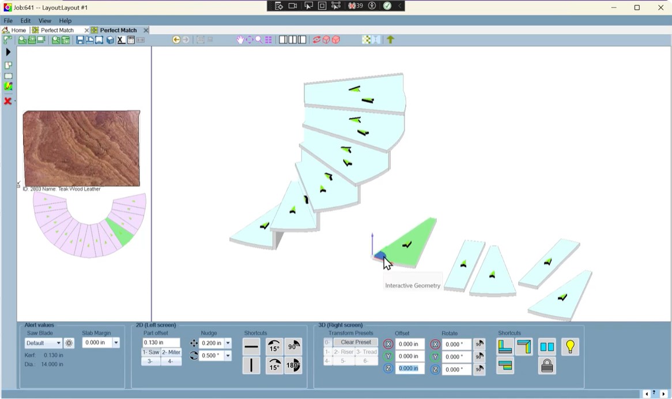Click the horizontal line alignment shortcut
This screenshot has height=399, width=672.
251,347
